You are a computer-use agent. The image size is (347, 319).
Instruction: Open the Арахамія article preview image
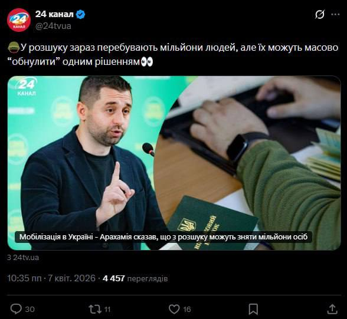[174, 163]
